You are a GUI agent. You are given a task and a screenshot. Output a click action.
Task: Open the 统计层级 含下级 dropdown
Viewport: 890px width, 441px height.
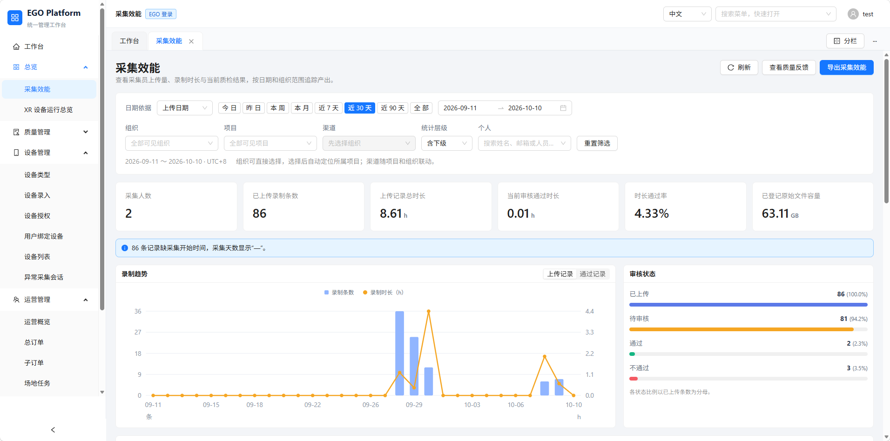pos(447,143)
